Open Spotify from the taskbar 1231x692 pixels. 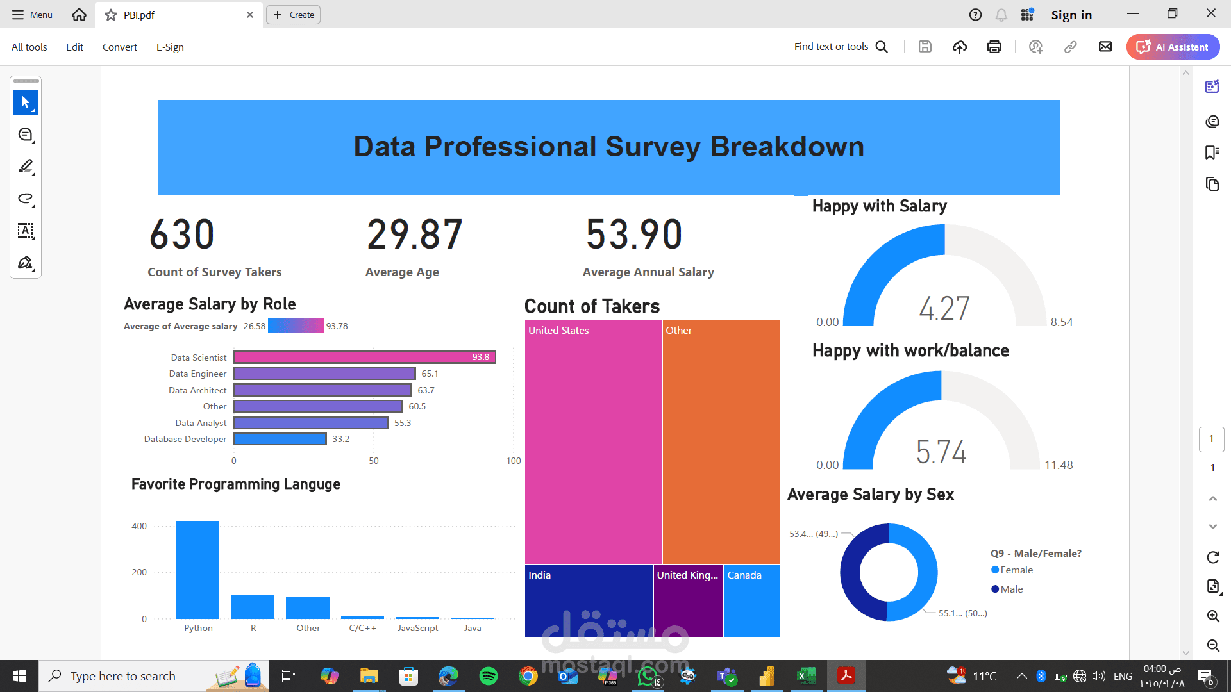(x=489, y=676)
